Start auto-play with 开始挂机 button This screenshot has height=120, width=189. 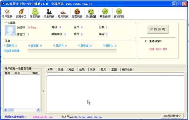click(x=158, y=29)
